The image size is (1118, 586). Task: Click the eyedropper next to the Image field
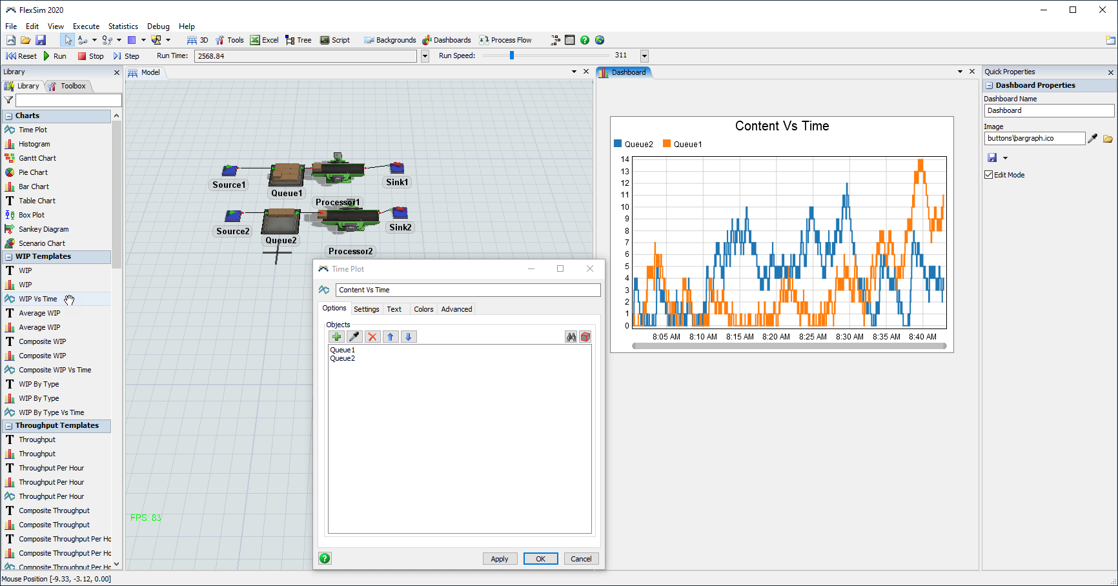point(1093,138)
